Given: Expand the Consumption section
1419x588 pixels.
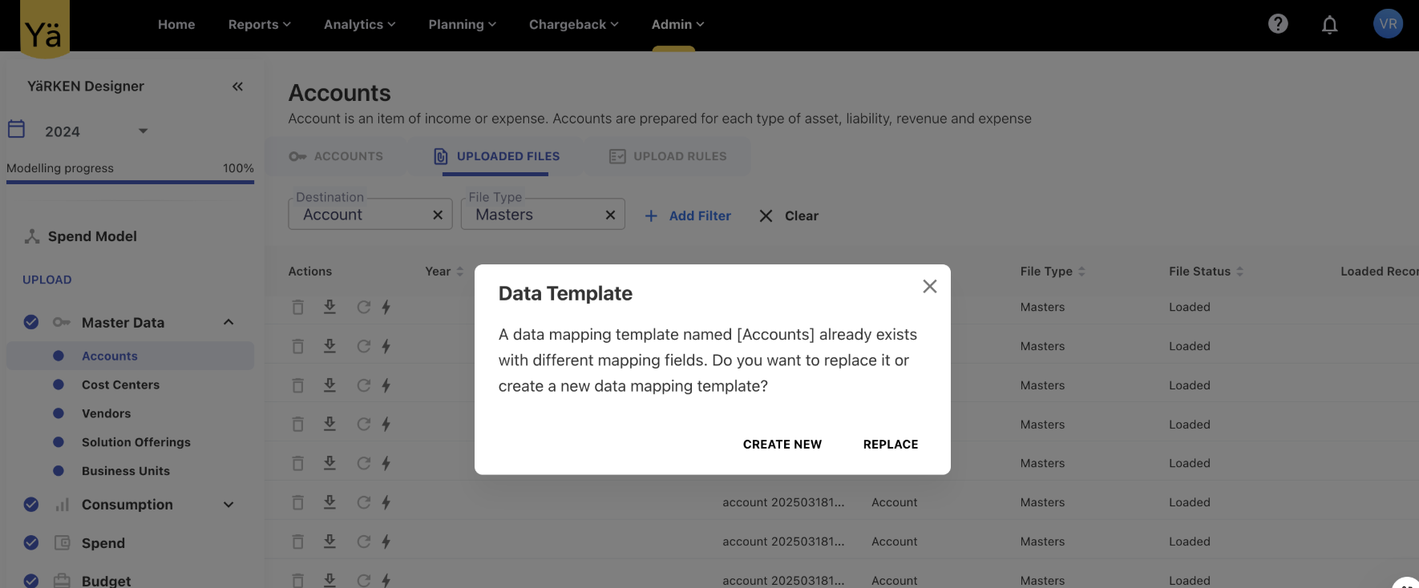Looking at the screenshot, I should [x=228, y=505].
